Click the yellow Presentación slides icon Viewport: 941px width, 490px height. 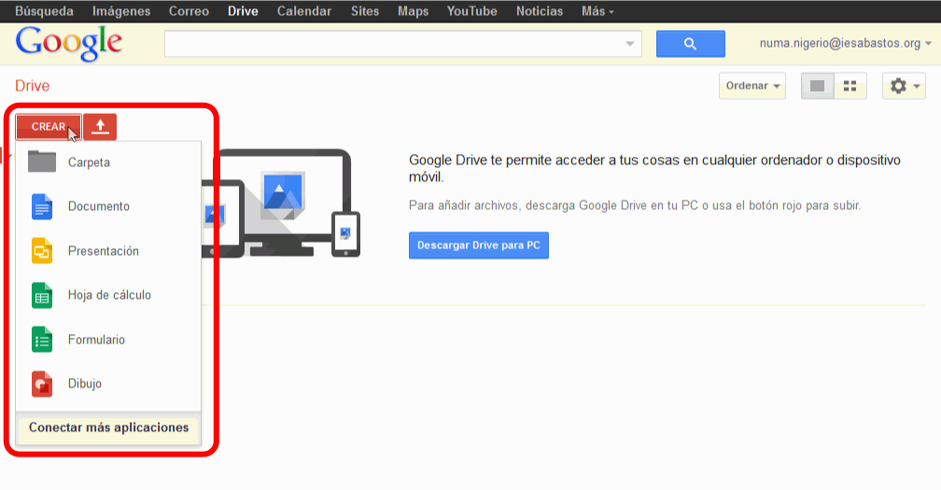(42, 251)
